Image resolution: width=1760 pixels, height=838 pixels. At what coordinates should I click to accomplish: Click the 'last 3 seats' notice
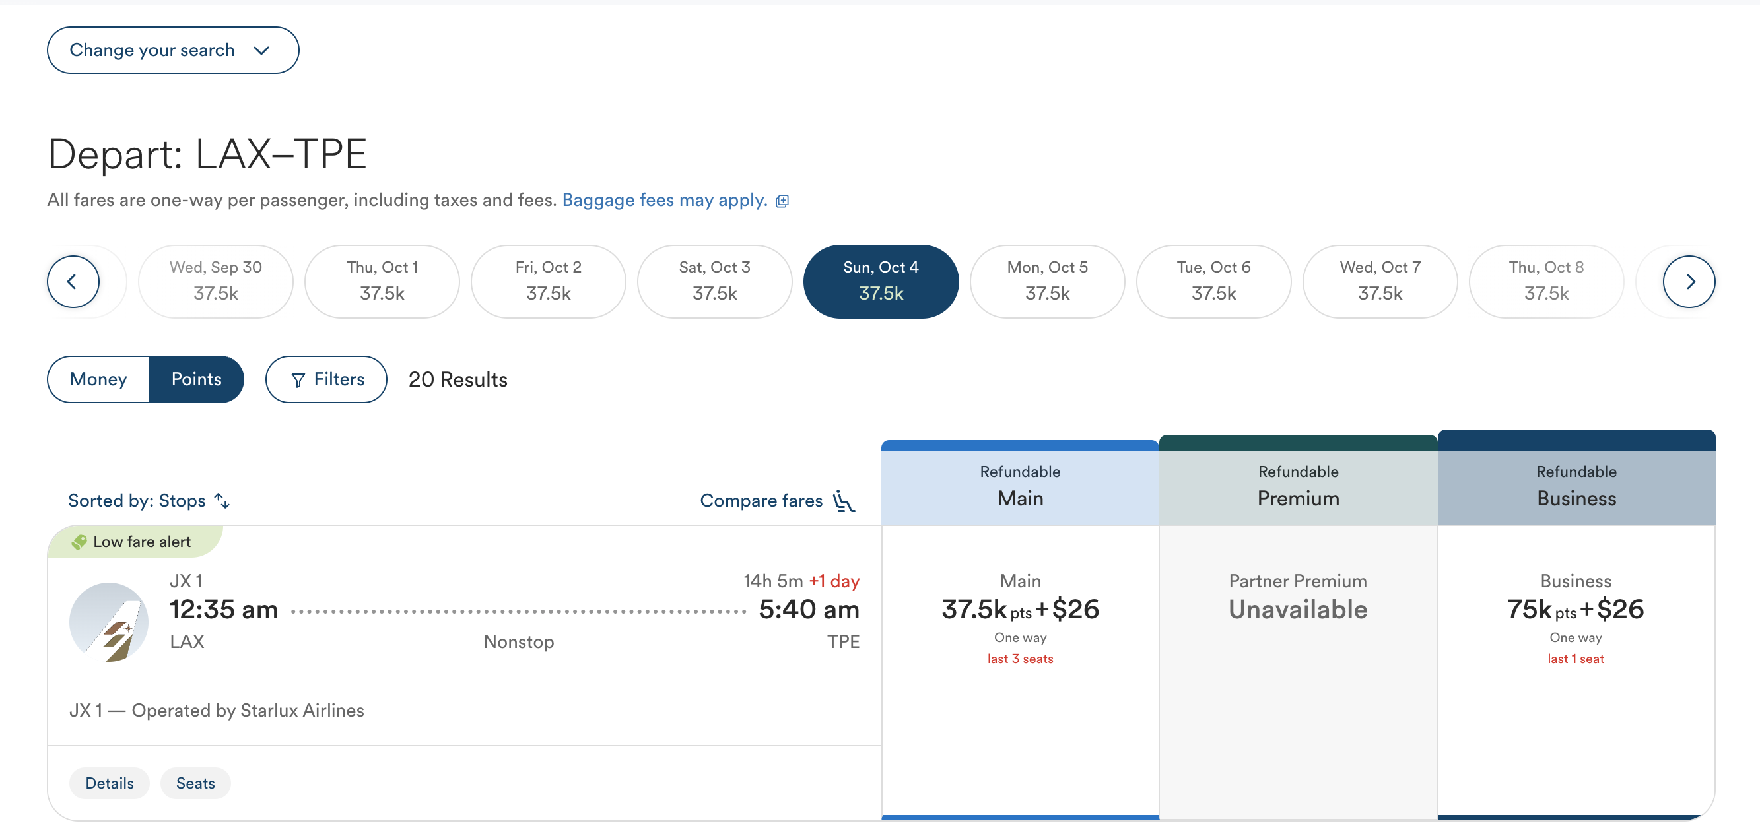click(1020, 659)
